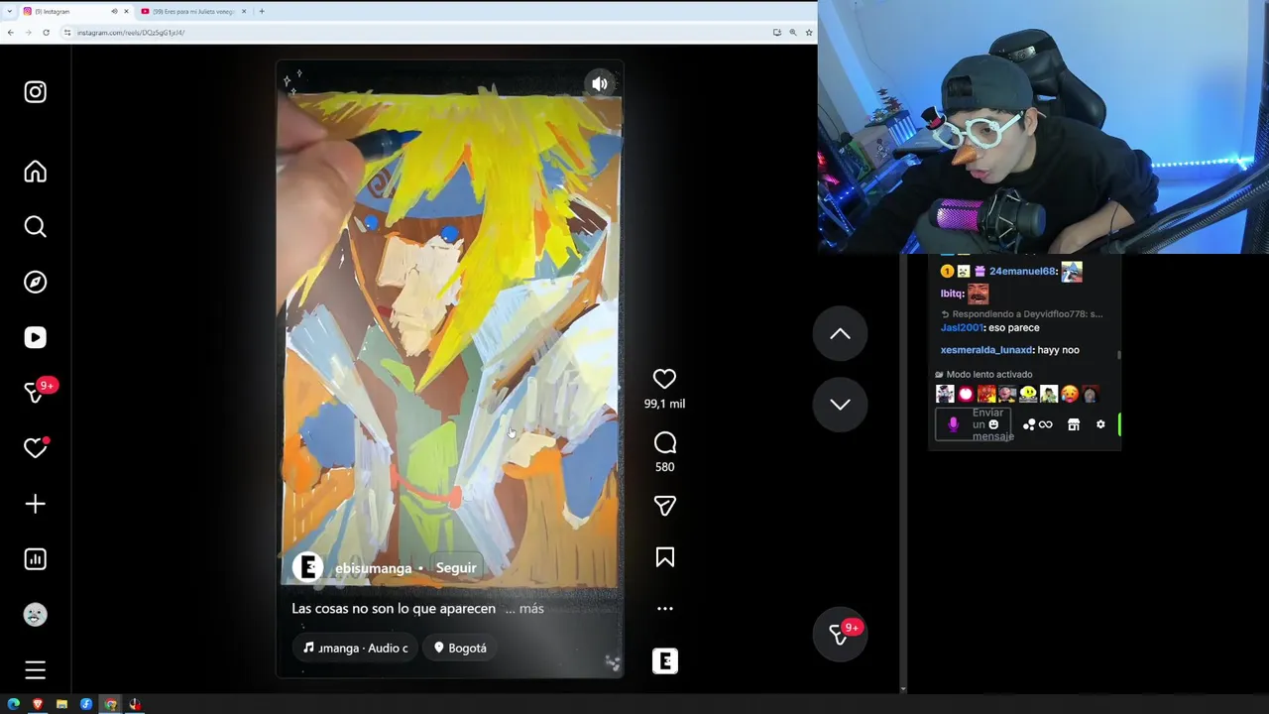Open the install-app icon in the address bar

pyautogui.click(x=776, y=33)
